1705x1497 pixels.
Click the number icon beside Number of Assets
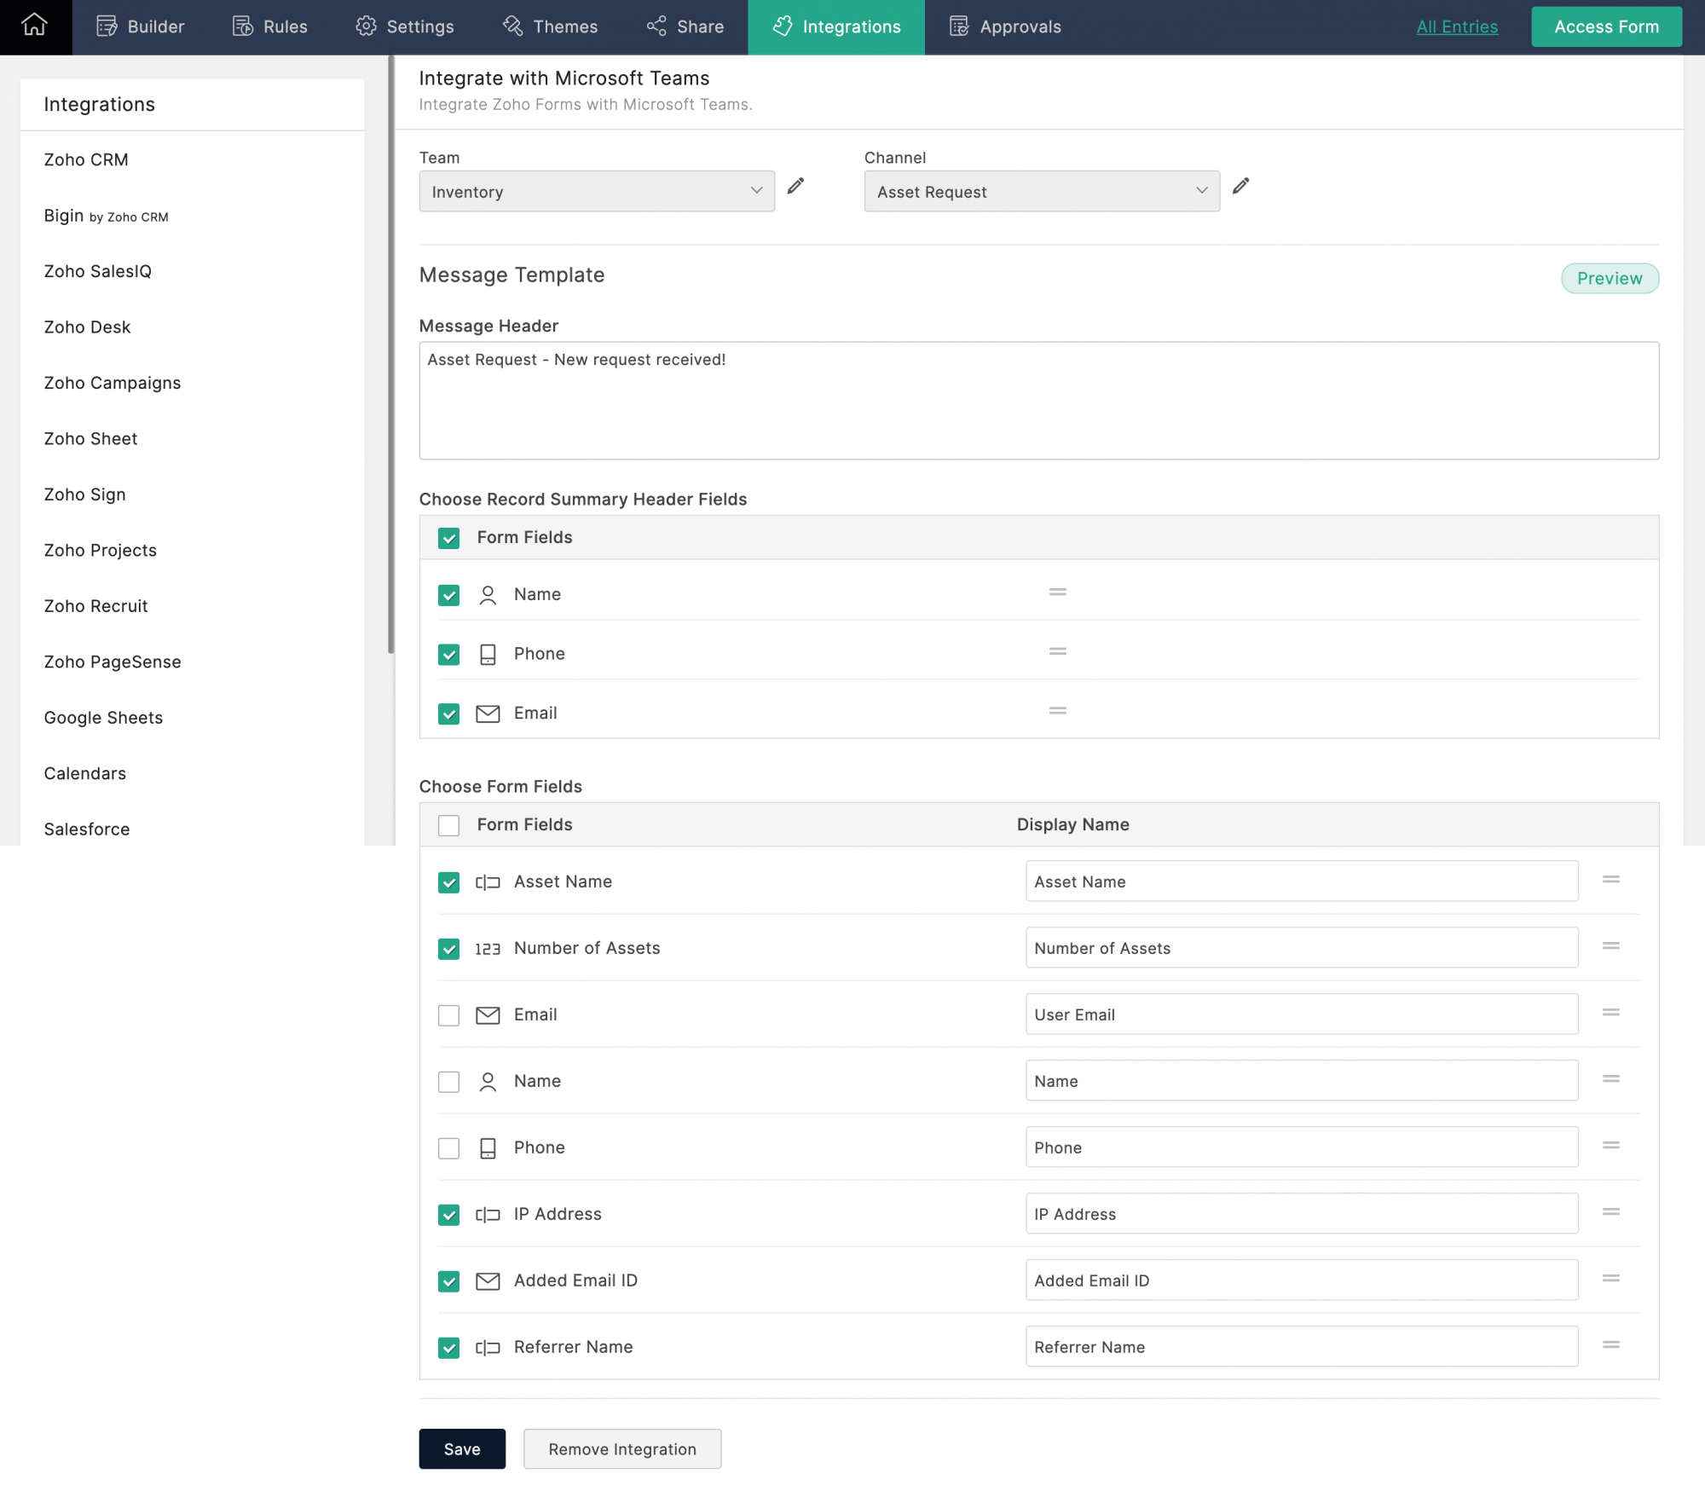click(x=488, y=949)
